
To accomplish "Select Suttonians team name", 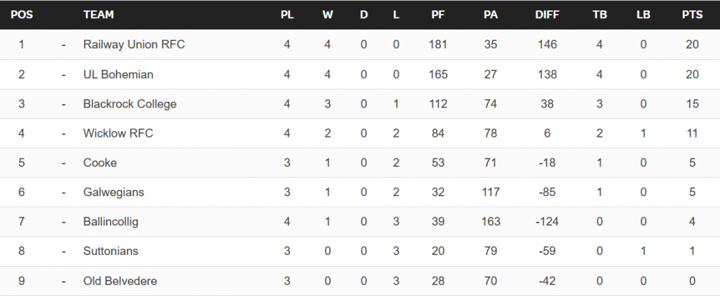I will pyautogui.click(x=110, y=251).
